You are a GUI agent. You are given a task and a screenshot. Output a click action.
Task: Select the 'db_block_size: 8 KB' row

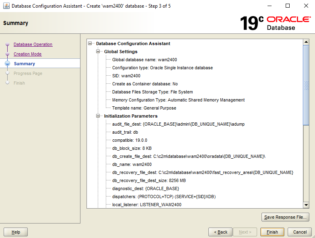pos(132,148)
